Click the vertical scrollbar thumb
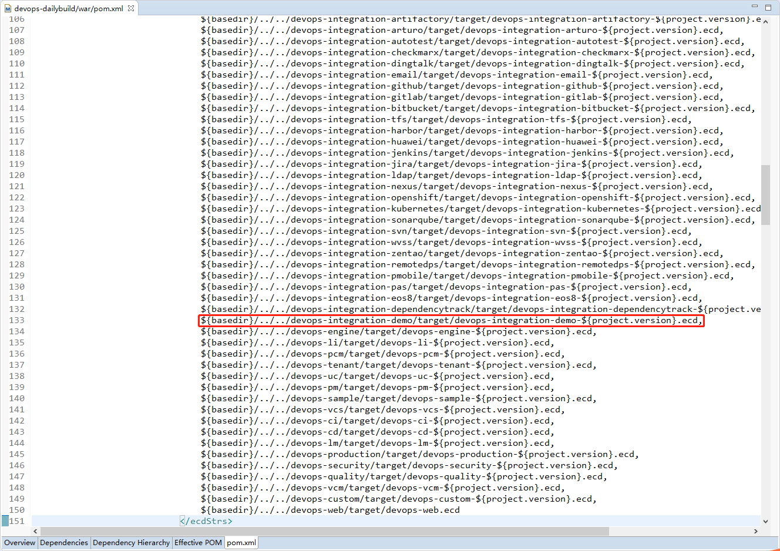 point(765,194)
